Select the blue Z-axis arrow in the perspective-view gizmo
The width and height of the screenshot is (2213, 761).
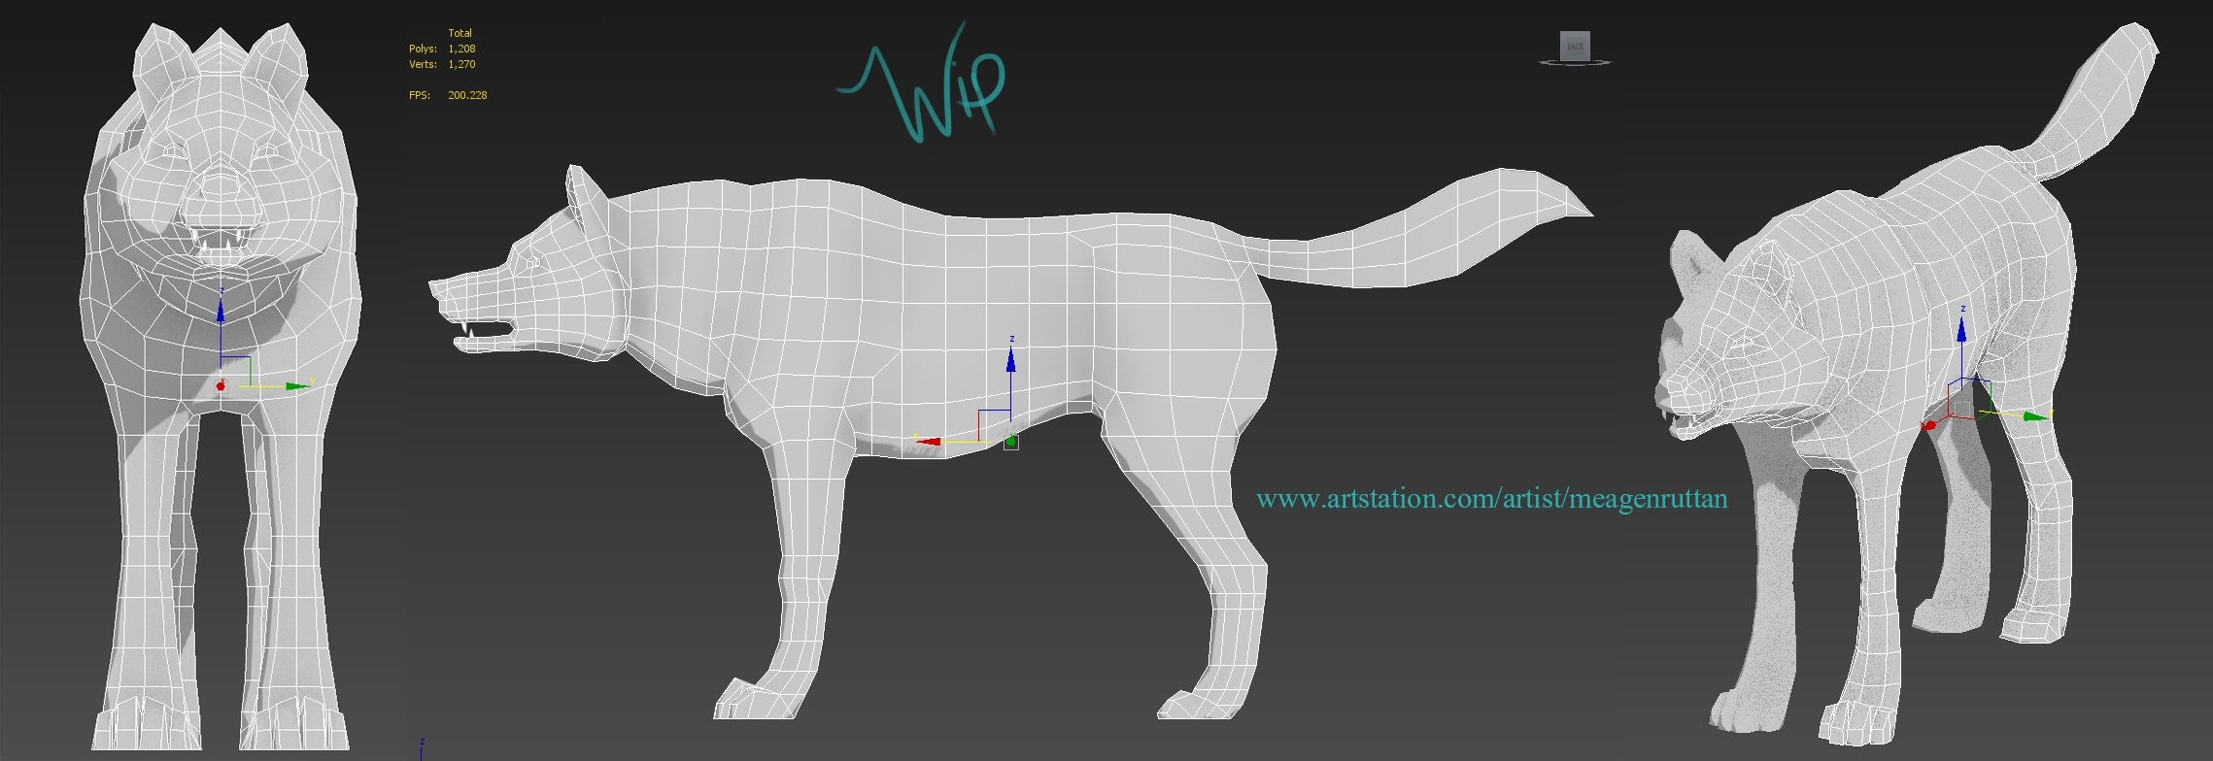pyautogui.click(x=1961, y=329)
